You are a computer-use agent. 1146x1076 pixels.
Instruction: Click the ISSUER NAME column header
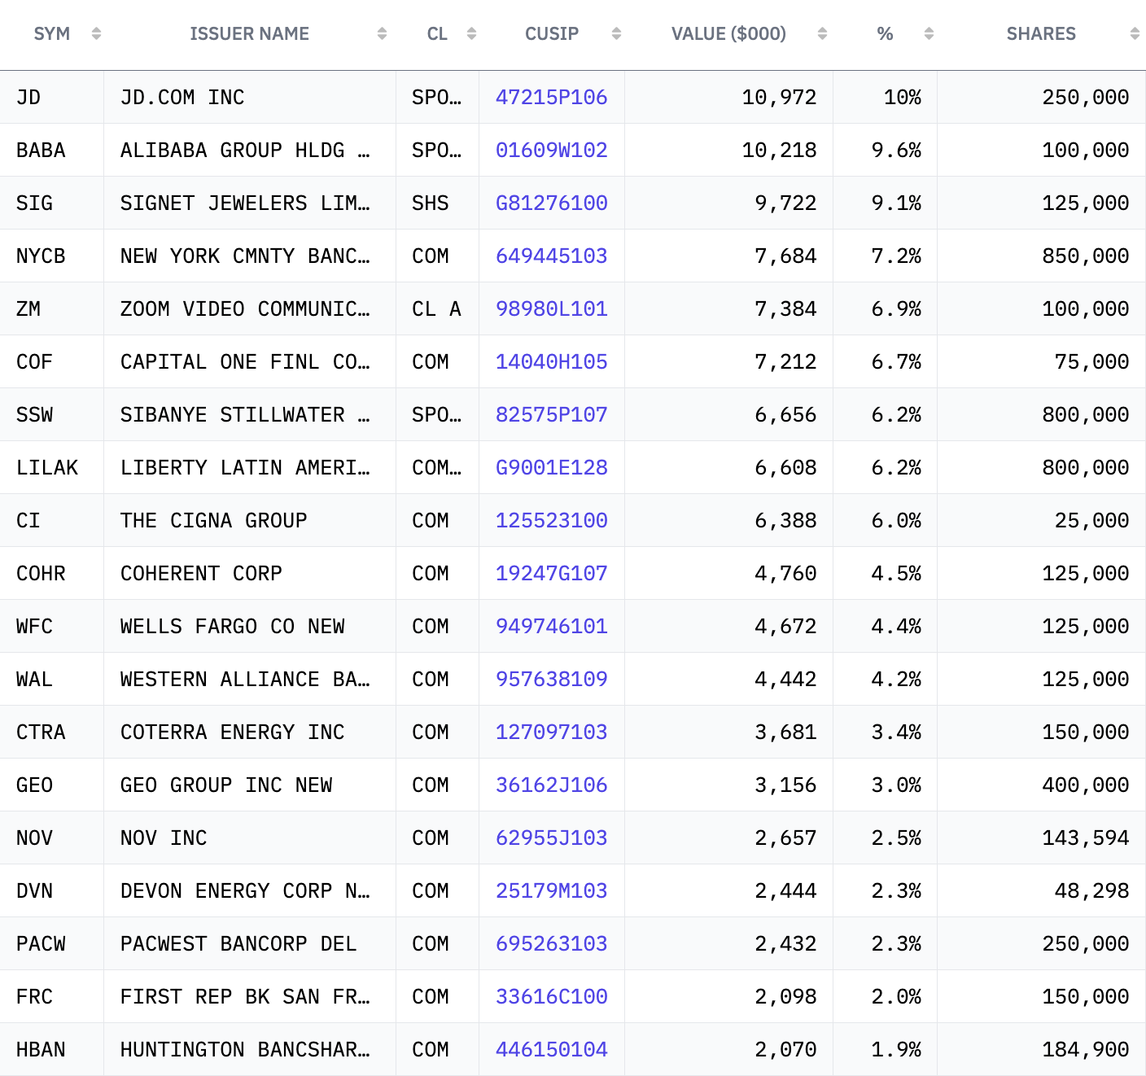(x=249, y=33)
